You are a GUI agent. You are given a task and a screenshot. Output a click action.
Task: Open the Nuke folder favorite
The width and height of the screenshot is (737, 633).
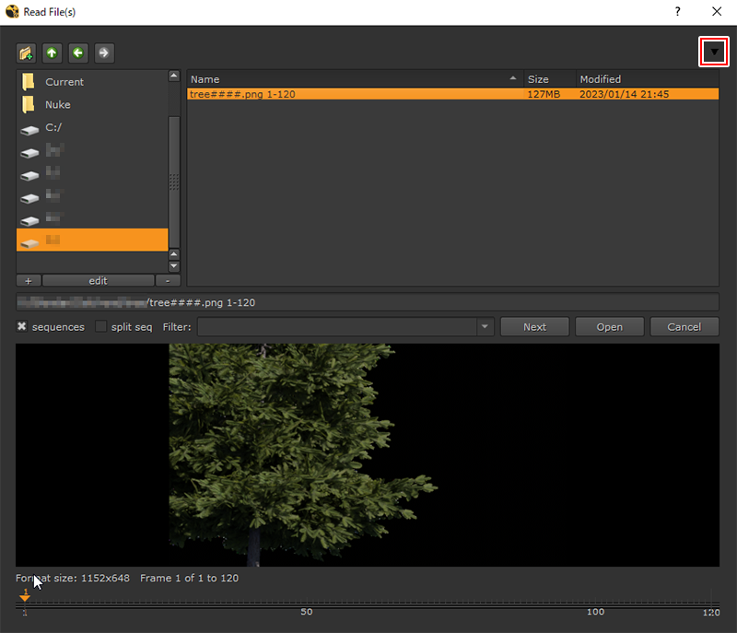click(x=57, y=105)
